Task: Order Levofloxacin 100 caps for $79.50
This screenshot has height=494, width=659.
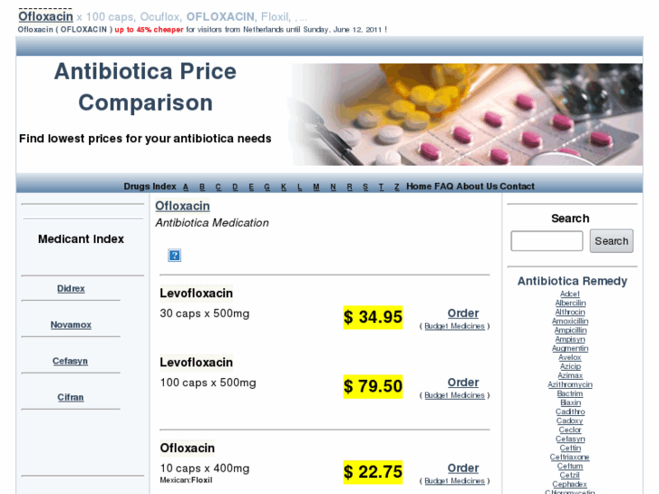Action: coord(463,383)
